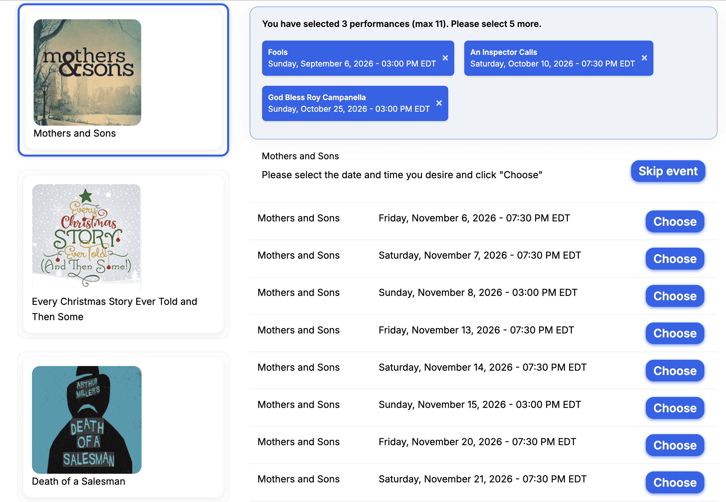Click the Fools selected performance chip
The height and width of the screenshot is (502, 726).
click(x=358, y=58)
